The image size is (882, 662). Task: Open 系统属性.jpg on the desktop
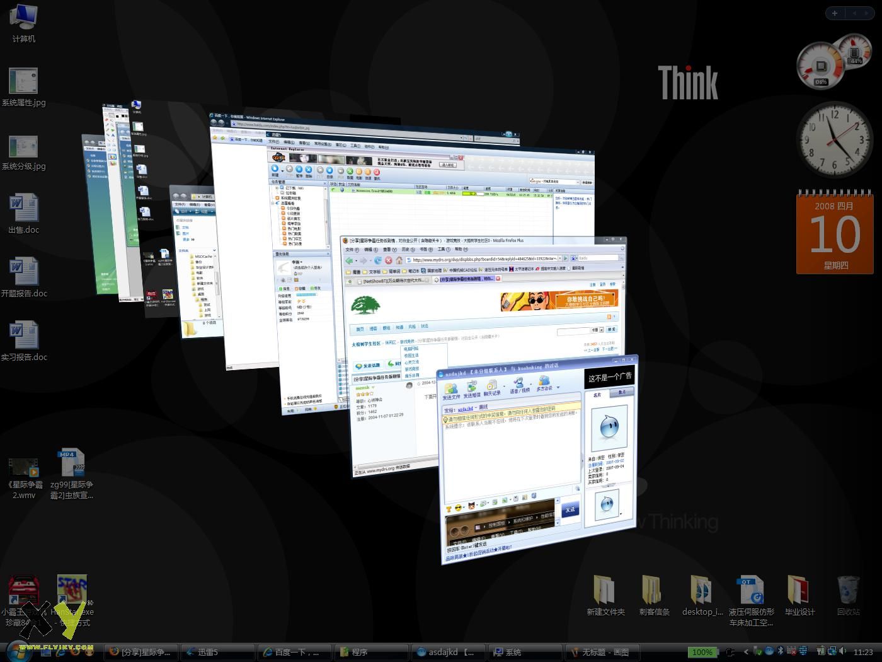[x=24, y=87]
